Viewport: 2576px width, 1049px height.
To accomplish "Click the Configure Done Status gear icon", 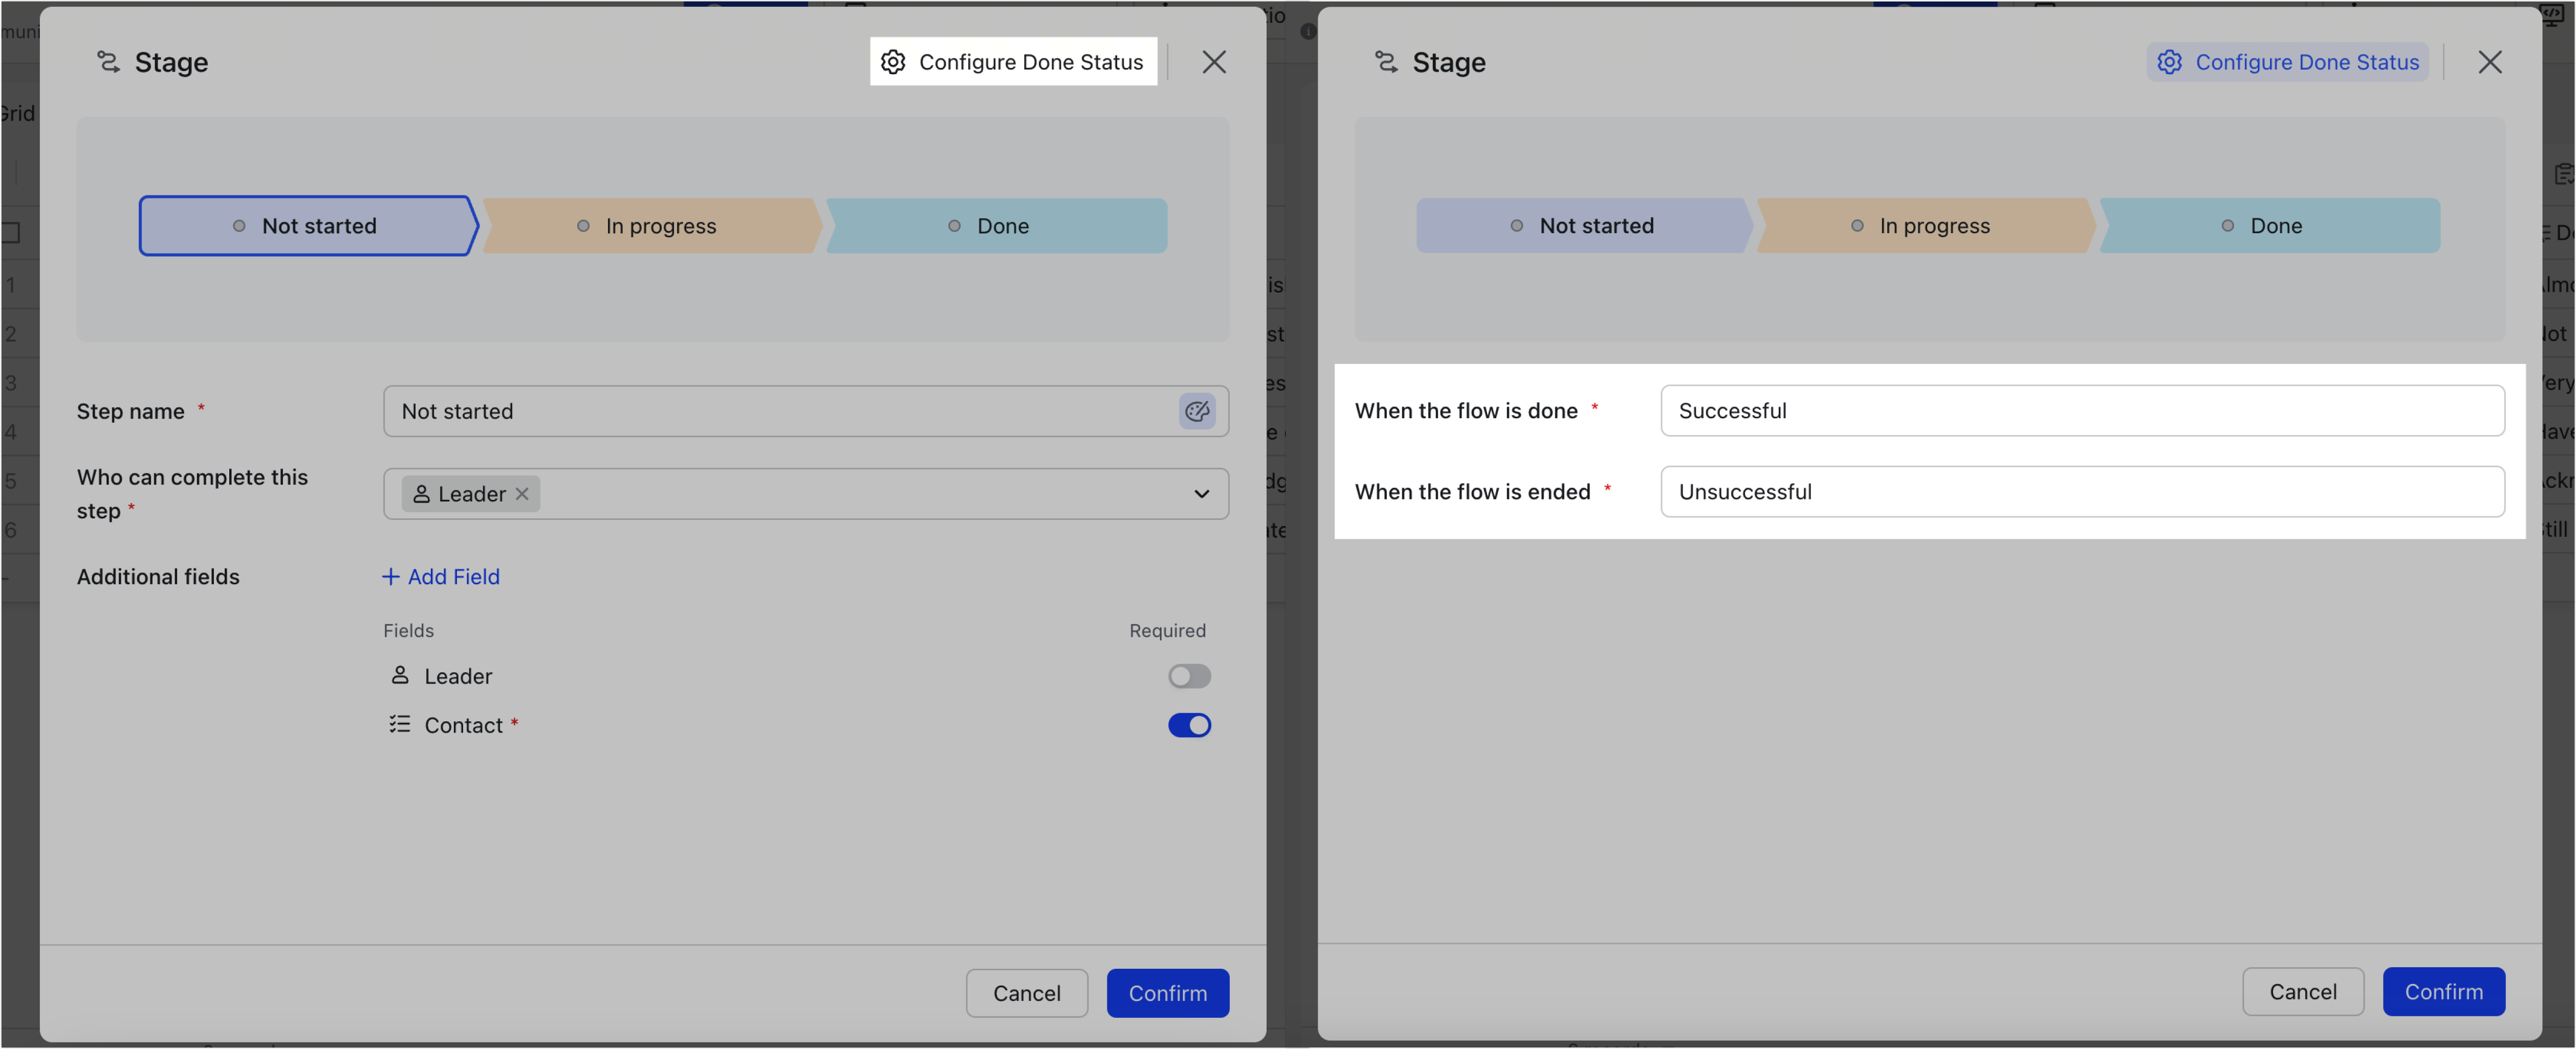I will click(893, 61).
